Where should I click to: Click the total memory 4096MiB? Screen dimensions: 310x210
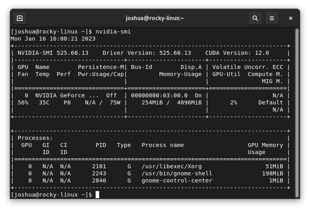(x=189, y=102)
